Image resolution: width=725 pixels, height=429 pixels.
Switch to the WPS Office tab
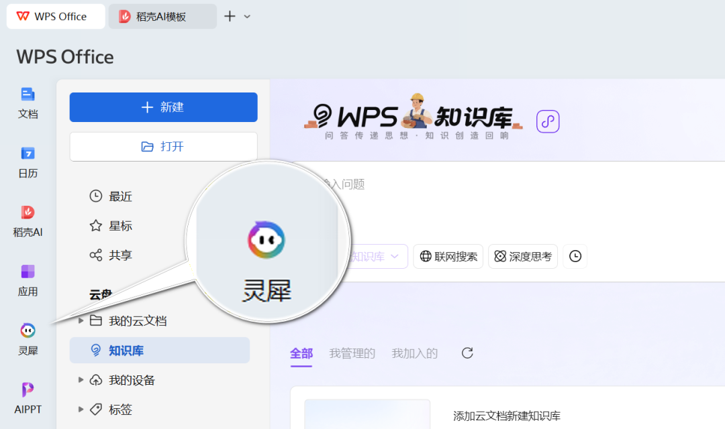[56, 17]
